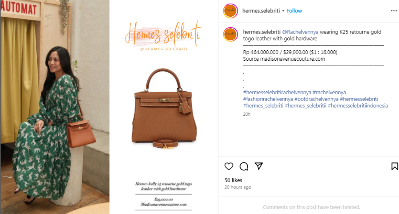The height and width of the screenshot is (214, 399).
Task: Open hashtag #ootdrachelvennya
Action: pos(316,99)
